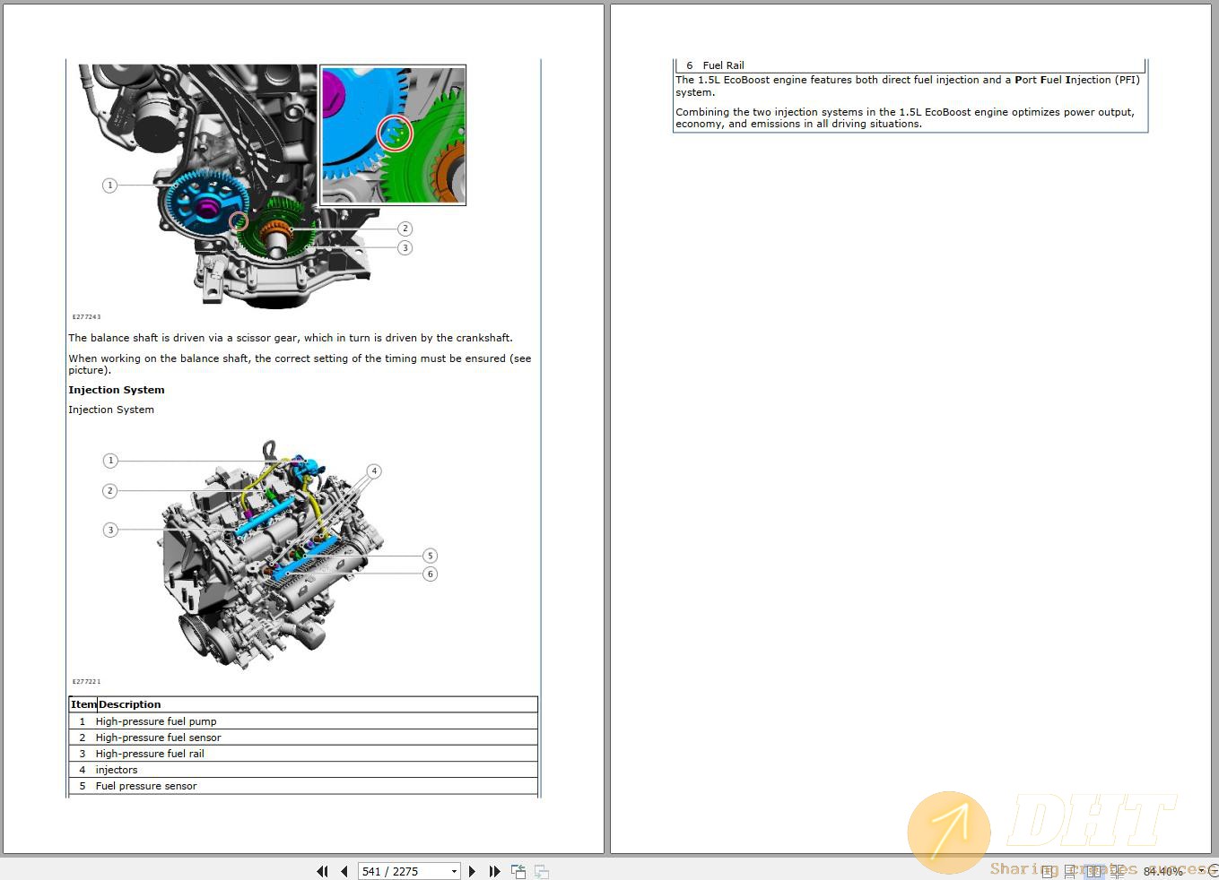
Task: Click the table row "Fuel pressure sensor"
Action: pos(303,786)
